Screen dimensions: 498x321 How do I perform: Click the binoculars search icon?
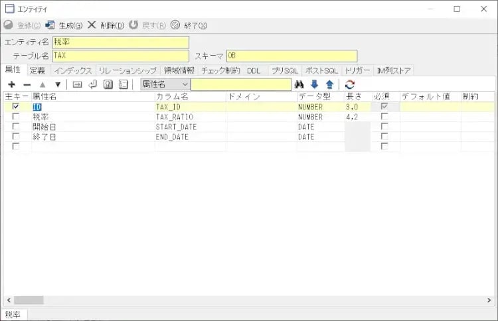299,84
